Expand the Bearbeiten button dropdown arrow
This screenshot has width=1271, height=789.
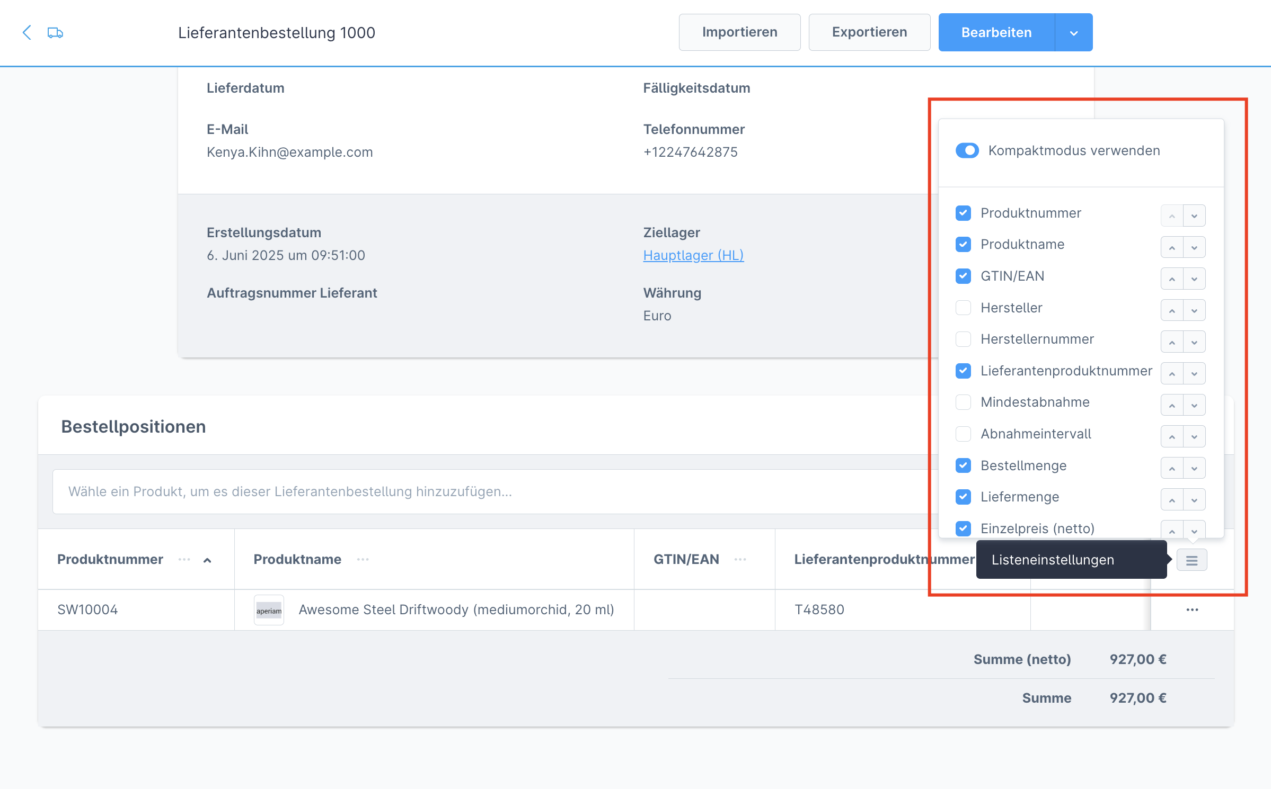click(x=1074, y=33)
